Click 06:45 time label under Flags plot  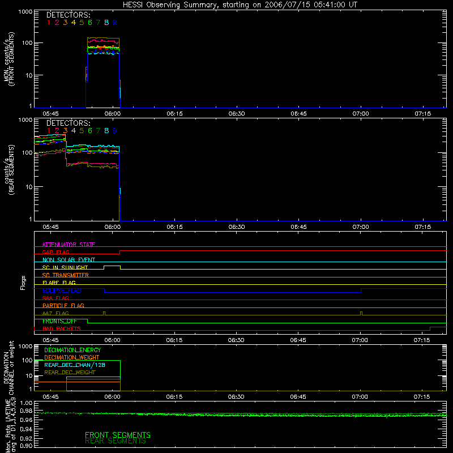tap(298, 340)
